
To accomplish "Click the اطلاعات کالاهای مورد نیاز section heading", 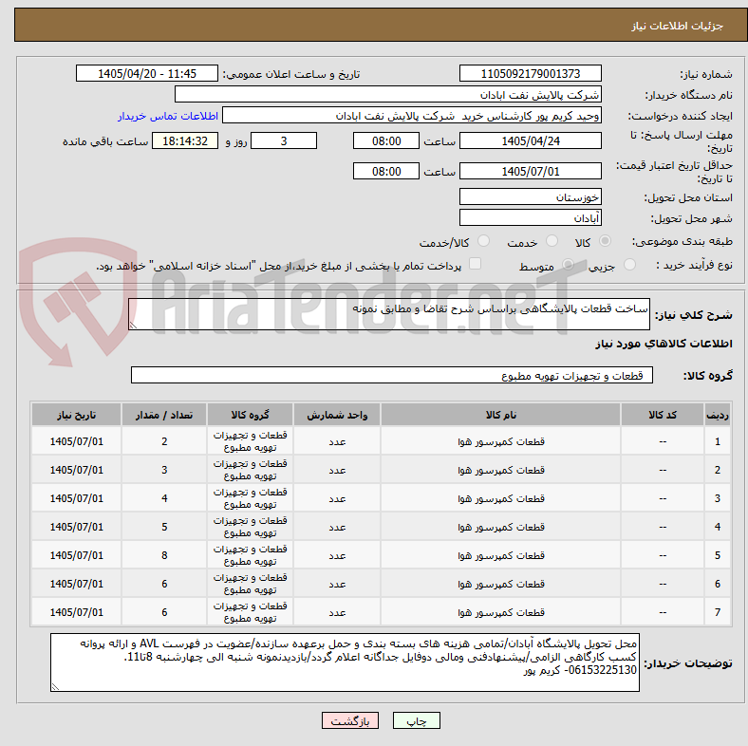I will (x=664, y=344).
